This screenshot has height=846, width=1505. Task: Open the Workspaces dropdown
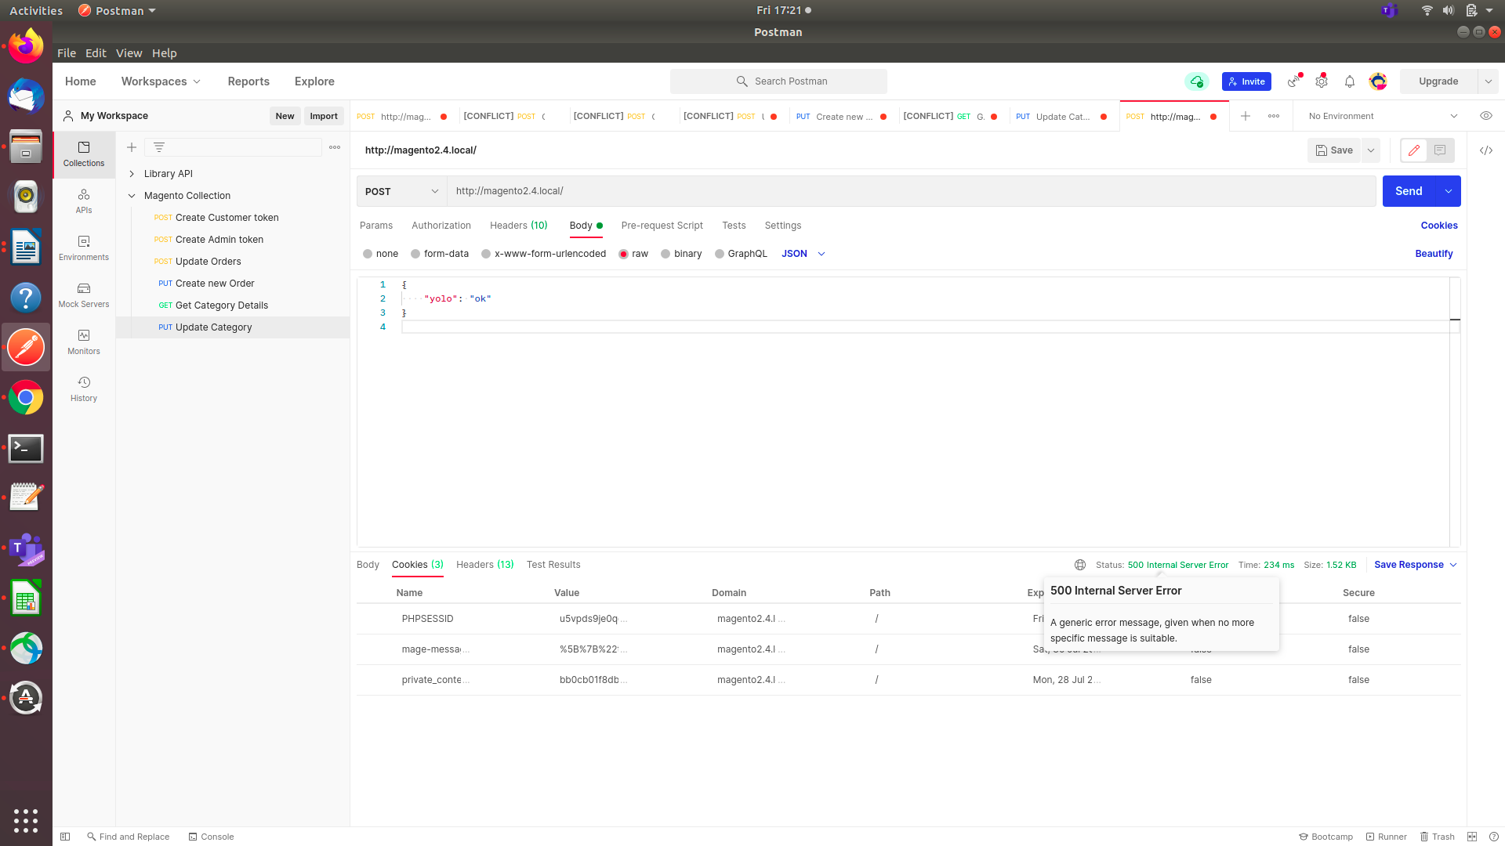point(161,81)
